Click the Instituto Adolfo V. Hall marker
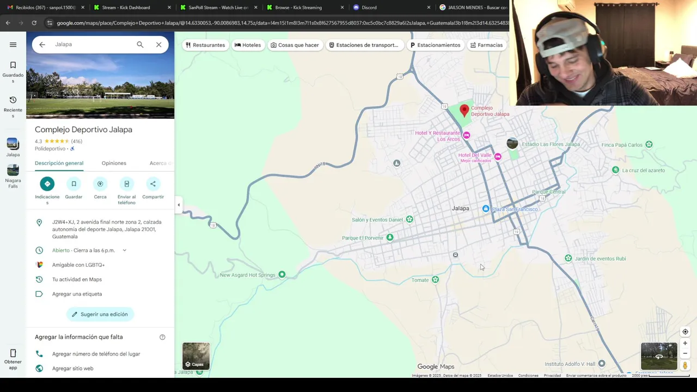 602,364
